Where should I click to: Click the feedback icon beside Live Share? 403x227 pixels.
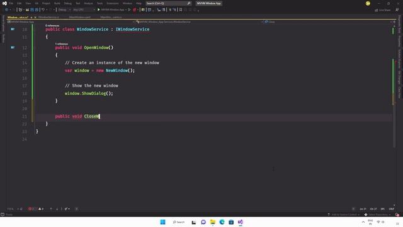point(397,10)
